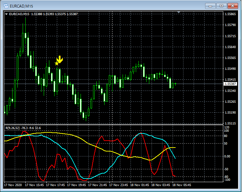The image size is (242, 192).
Task: Click the 17 Nov 23:45 time label
Action: (118, 185)
